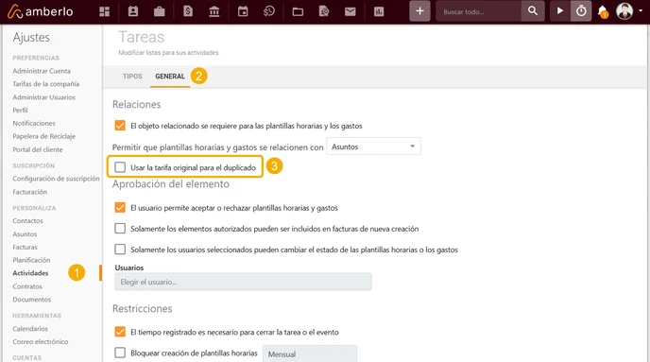Open Asuntos customization in sidebar
Screen dimensions: 650x362
click(25, 233)
